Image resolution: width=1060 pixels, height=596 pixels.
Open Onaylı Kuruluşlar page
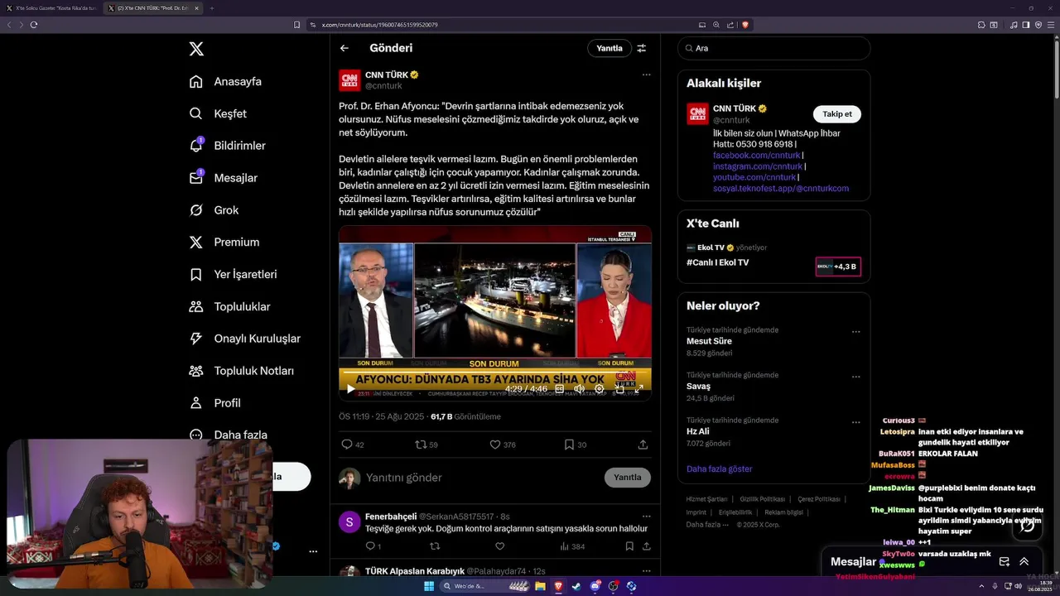244,339
